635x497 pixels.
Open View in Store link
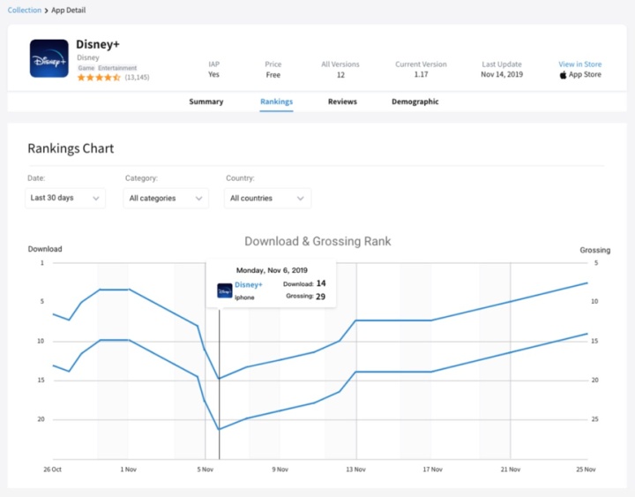[x=580, y=64]
